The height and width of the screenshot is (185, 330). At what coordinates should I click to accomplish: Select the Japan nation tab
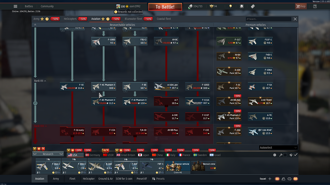click(143, 155)
